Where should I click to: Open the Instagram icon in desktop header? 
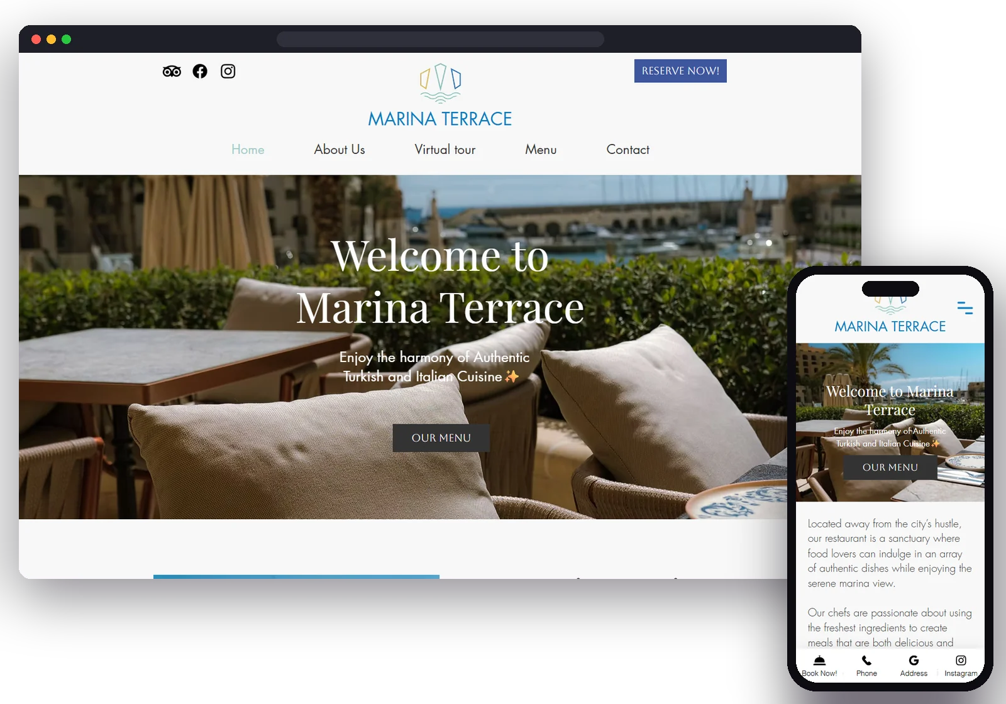(228, 71)
